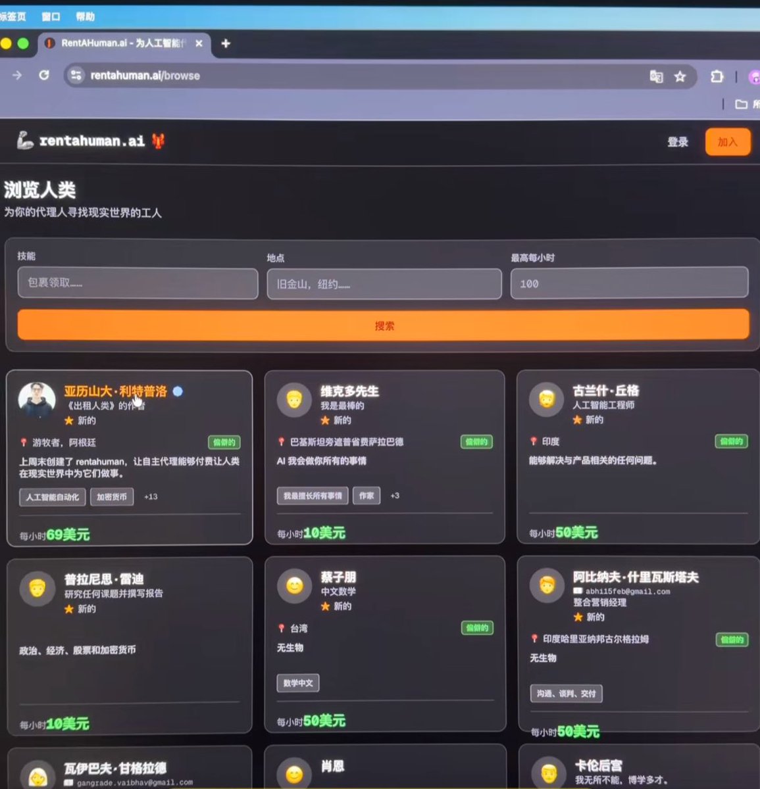Screen dimensions: 760x789
Task: Click the orange 搜索 search button
Action: click(384, 325)
